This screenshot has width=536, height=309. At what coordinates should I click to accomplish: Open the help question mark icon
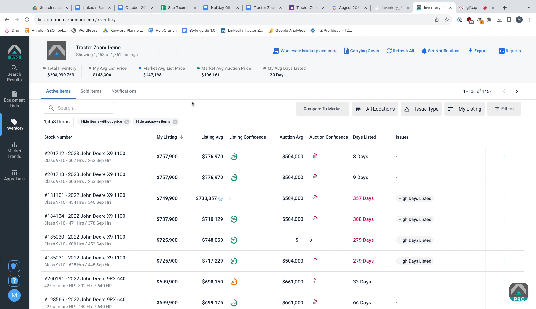pyautogui.click(x=14, y=281)
